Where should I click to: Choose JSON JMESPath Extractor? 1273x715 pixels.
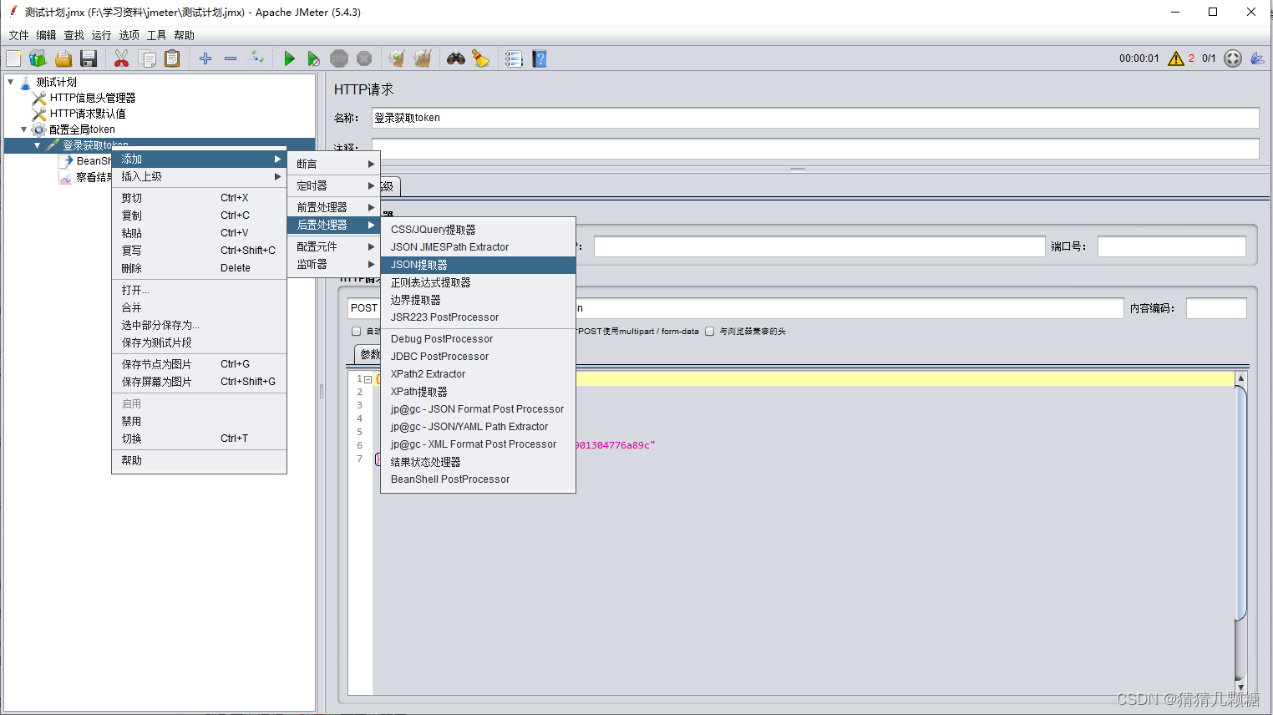pos(478,247)
